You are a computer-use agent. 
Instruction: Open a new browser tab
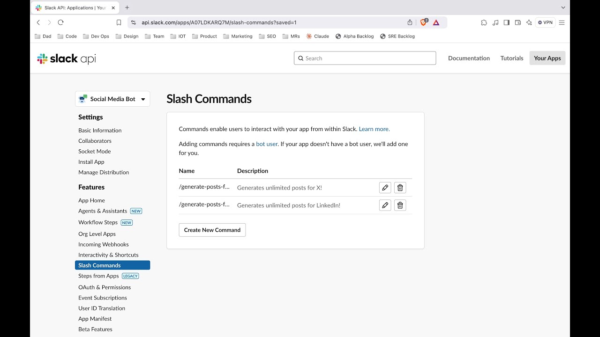127,7
